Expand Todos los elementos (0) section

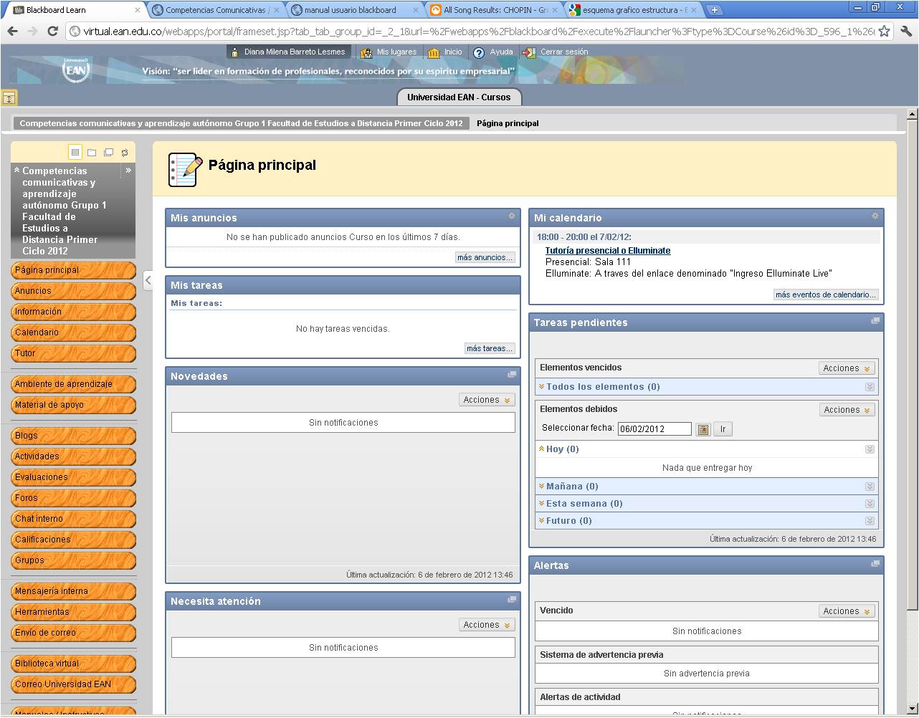point(542,387)
